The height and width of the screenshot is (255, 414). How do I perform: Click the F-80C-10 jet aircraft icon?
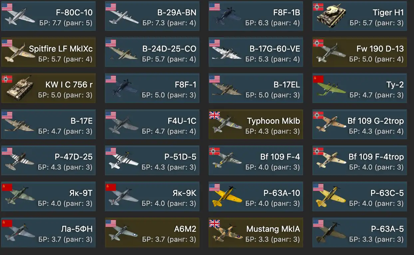pos(20,17)
